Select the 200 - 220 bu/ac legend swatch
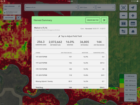The image size is (140, 105). click(x=122, y=81)
